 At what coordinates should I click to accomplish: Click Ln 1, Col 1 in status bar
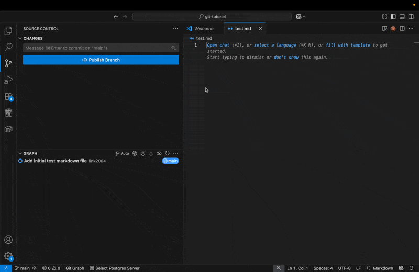coord(297,268)
